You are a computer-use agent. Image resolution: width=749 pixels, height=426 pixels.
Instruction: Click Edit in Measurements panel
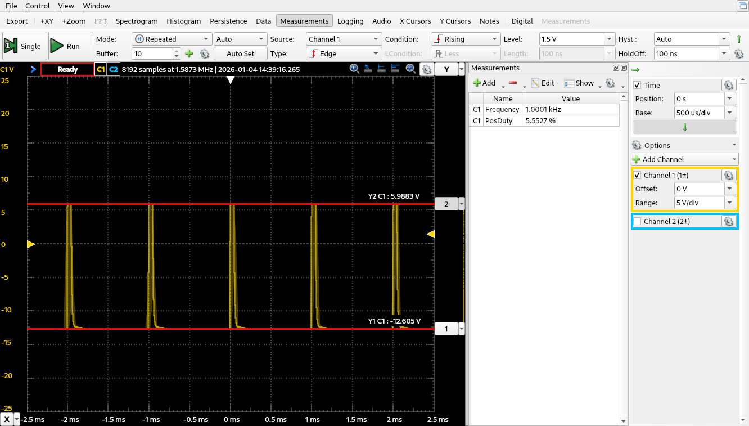click(x=543, y=83)
